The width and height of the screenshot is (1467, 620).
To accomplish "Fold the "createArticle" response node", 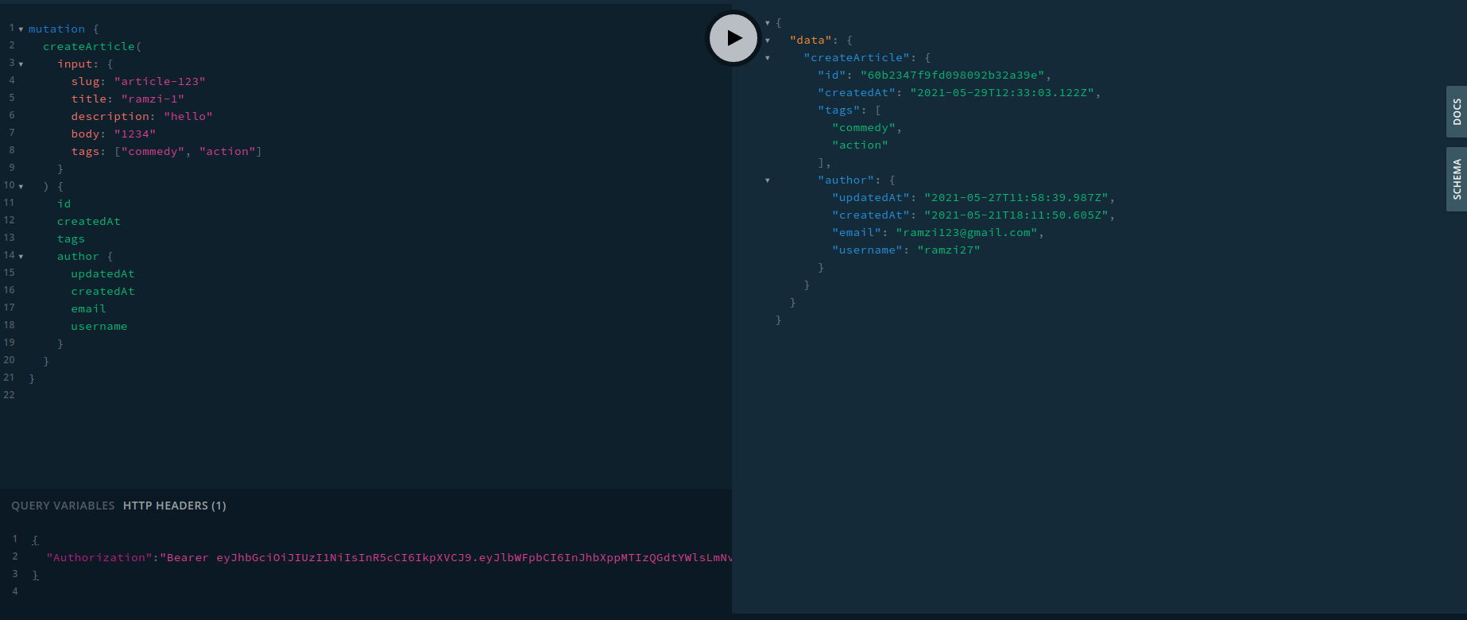I will pyautogui.click(x=768, y=58).
